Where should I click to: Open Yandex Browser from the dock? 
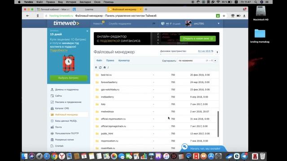(x=62, y=156)
